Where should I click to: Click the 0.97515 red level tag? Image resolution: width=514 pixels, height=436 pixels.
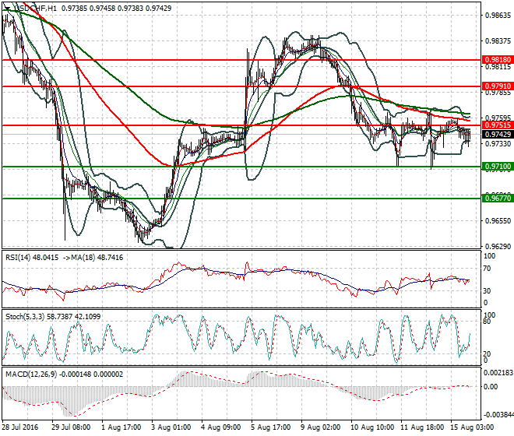click(x=498, y=125)
